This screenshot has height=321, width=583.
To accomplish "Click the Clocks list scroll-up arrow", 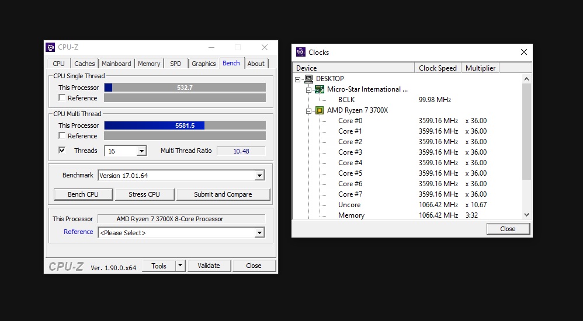I will click(526, 79).
